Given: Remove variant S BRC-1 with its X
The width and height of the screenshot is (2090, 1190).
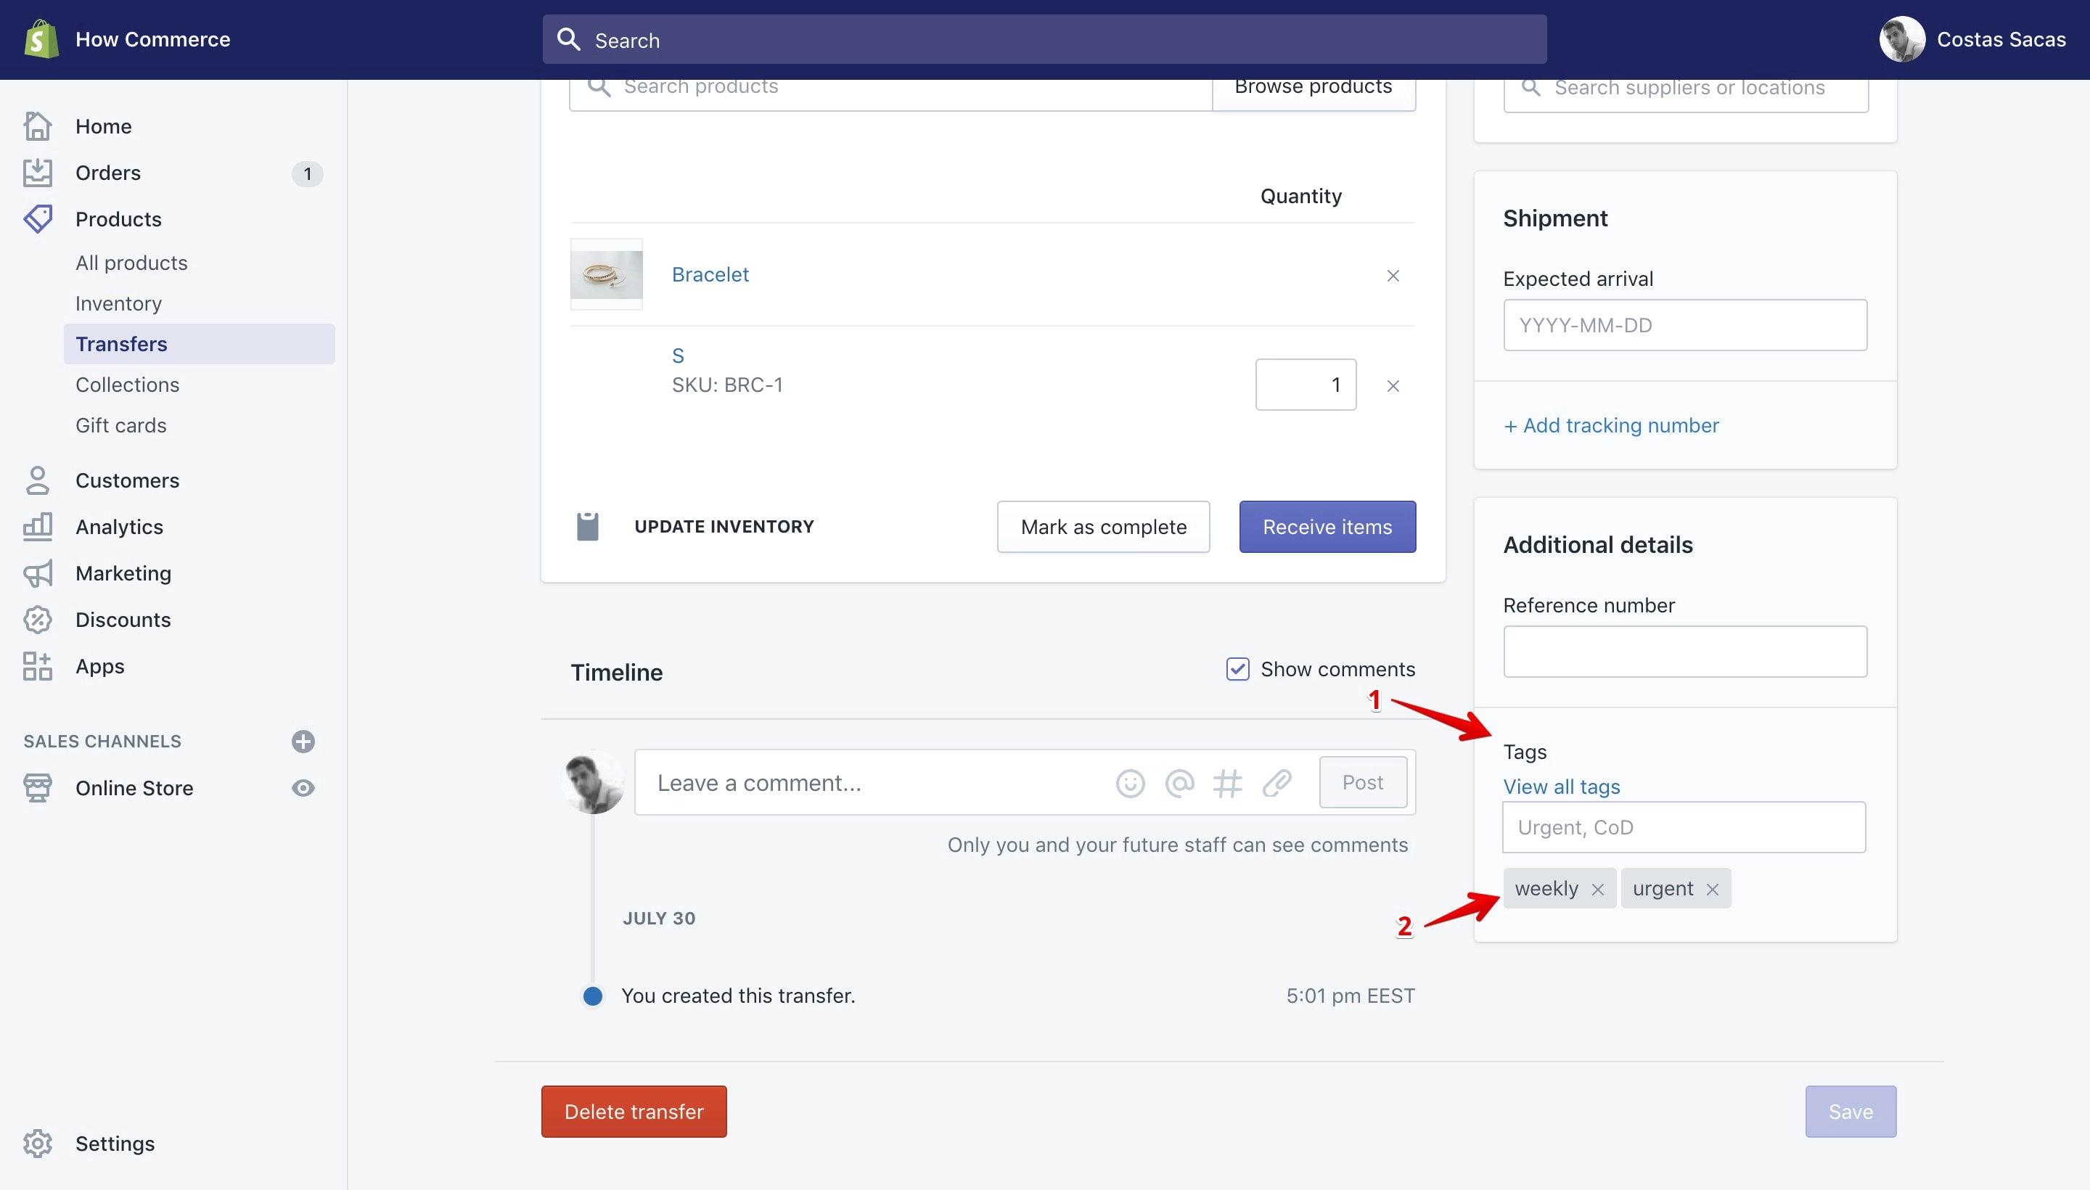Looking at the screenshot, I should coord(1393,386).
